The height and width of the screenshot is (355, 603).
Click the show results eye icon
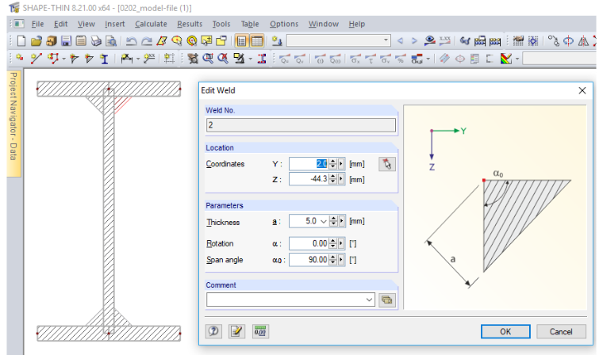(x=429, y=40)
